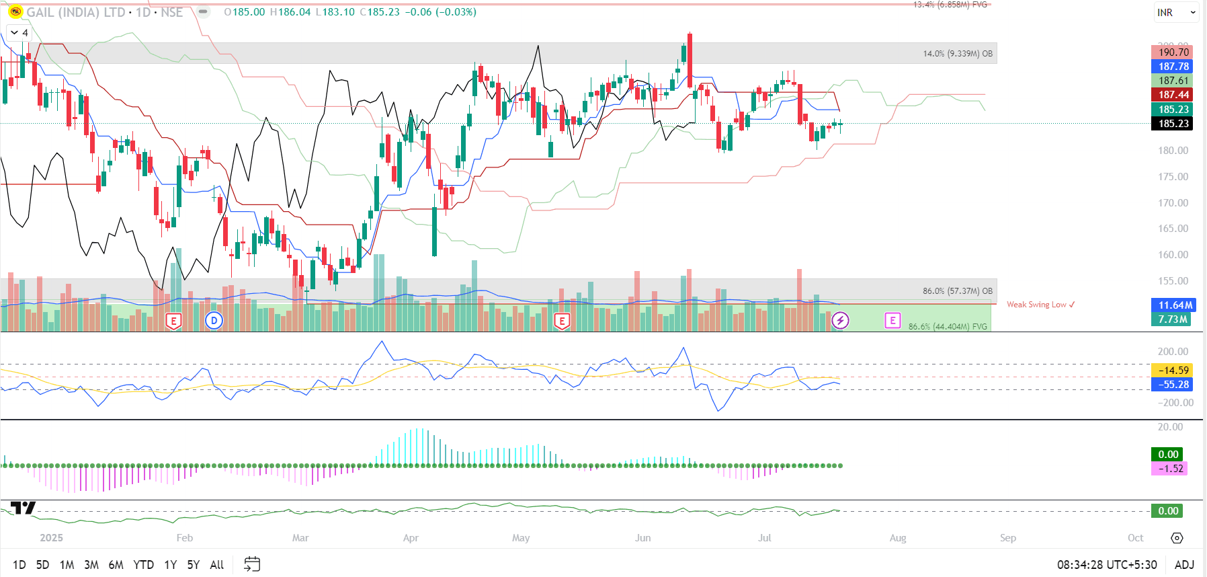Click the 14.0% (9.339M) OB label
This screenshot has height=577, width=1207.
click(x=958, y=54)
